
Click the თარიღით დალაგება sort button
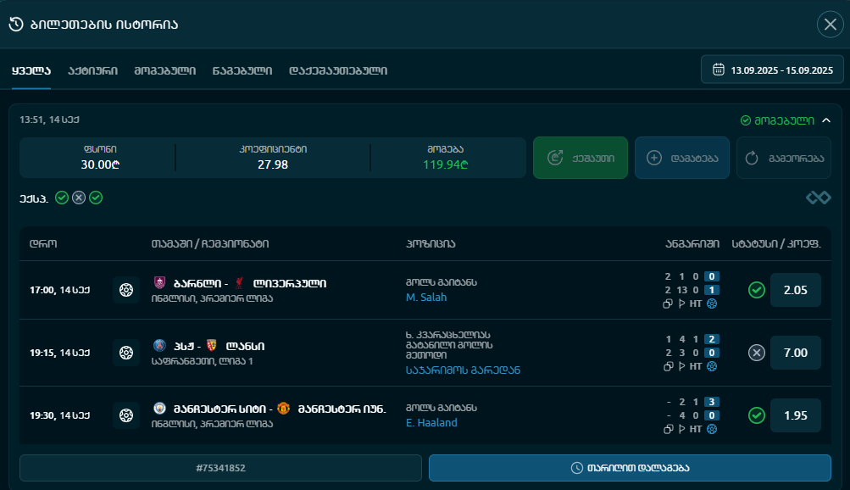click(630, 468)
